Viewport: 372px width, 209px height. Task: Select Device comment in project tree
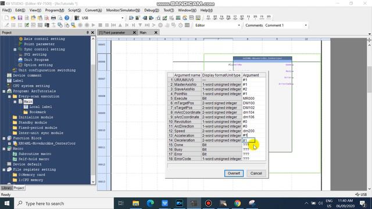[x=27, y=75]
